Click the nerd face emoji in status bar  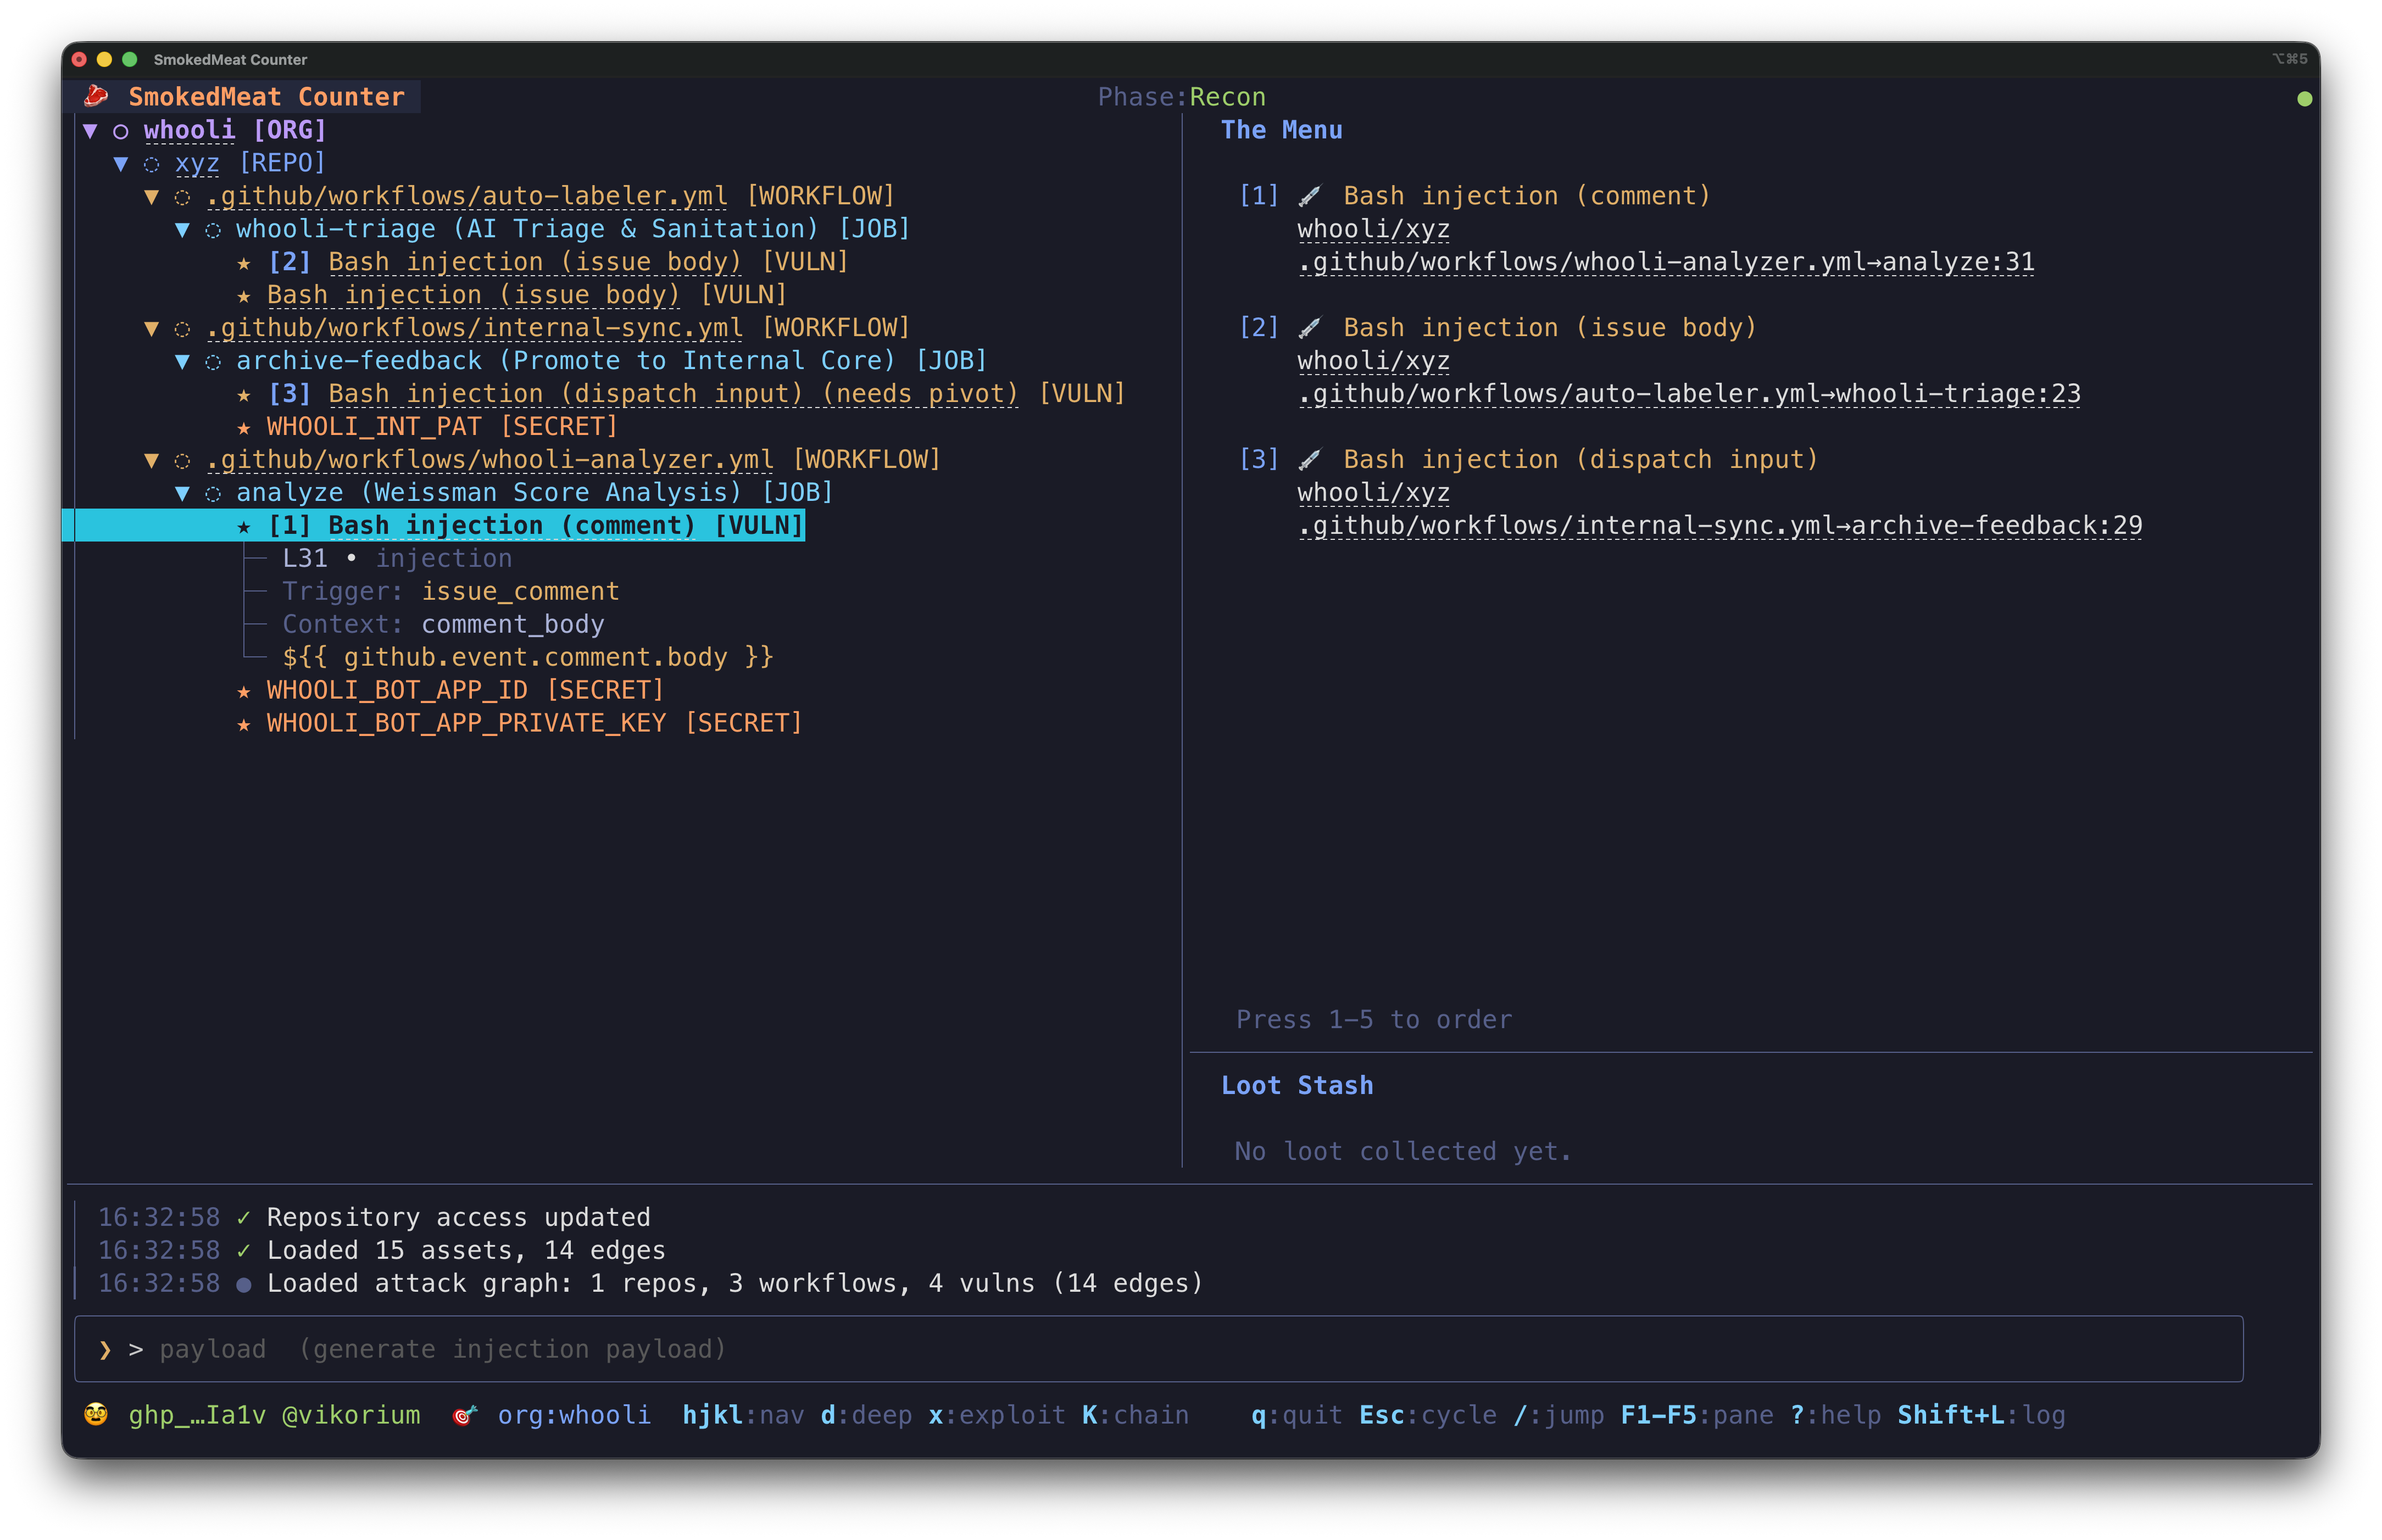[x=96, y=1415]
